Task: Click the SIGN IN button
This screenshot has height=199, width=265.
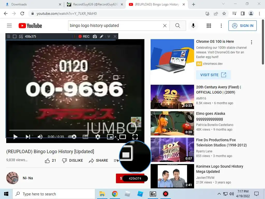Action: tap(242, 26)
